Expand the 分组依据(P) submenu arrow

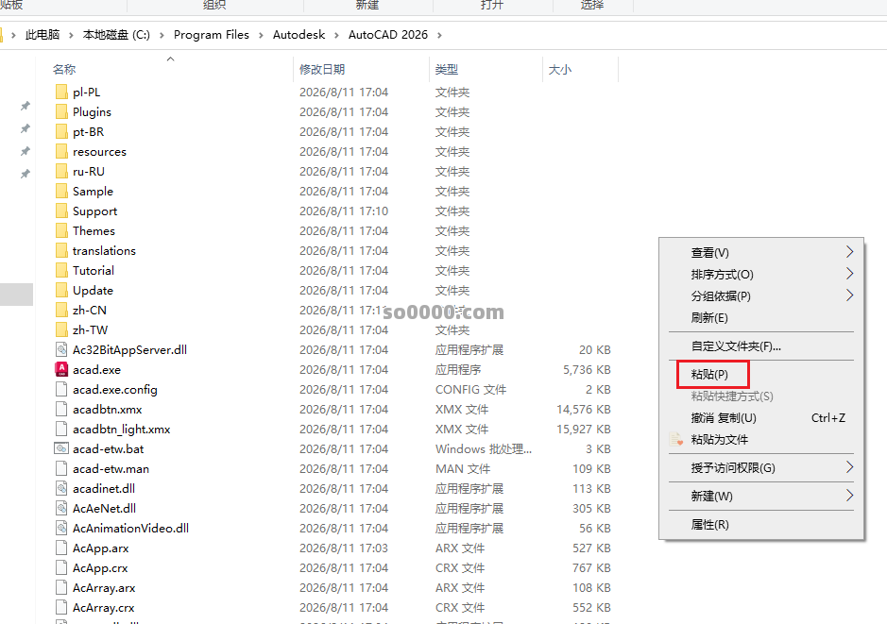click(x=849, y=295)
